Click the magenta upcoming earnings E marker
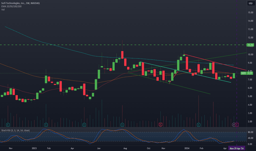This screenshot has height=151, width=256. 237,125
